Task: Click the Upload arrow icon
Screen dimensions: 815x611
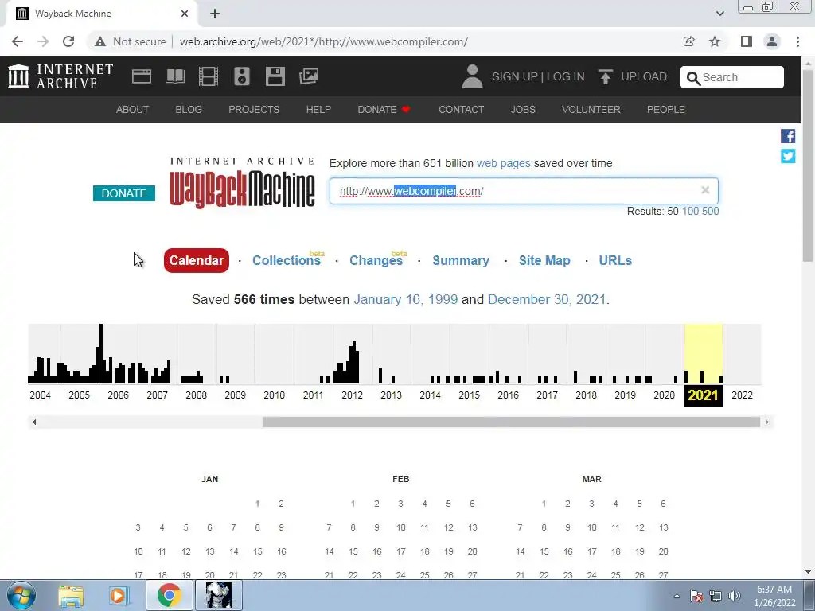Action: [x=605, y=77]
